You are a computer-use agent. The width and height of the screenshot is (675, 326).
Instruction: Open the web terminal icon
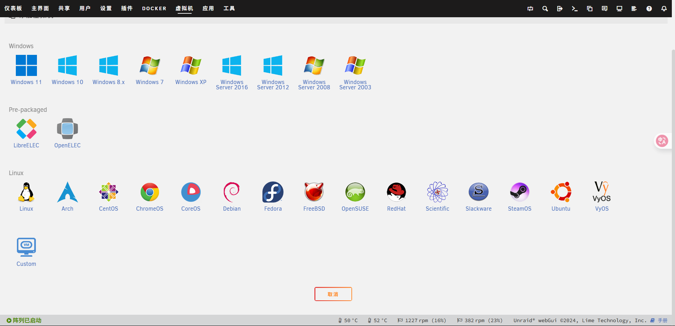coord(575,8)
